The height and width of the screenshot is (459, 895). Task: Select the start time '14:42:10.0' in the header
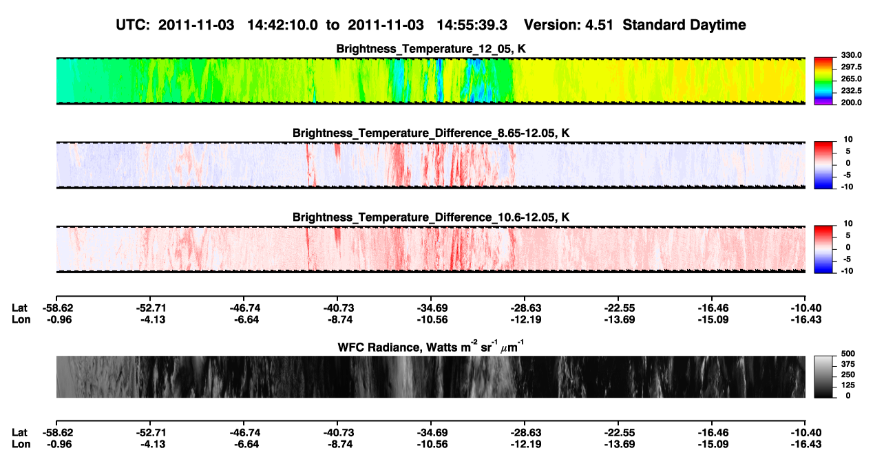coord(284,25)
